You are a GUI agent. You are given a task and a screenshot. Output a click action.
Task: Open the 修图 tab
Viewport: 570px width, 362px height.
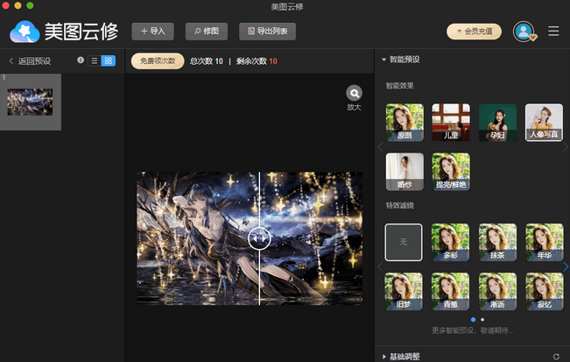pos(206,32)
